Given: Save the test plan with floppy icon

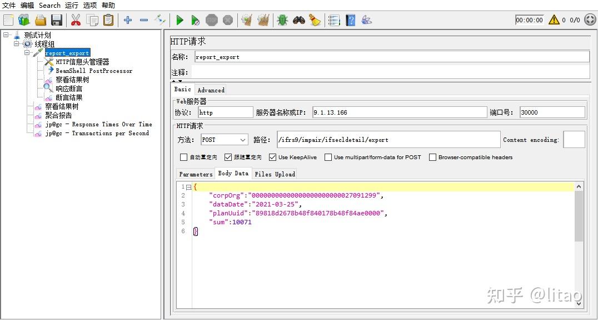Looking at the screenshot, I should tap(57, 20).
